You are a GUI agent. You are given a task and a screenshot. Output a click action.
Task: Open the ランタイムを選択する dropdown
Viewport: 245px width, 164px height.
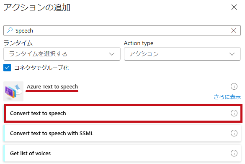[x=62, y=54]
